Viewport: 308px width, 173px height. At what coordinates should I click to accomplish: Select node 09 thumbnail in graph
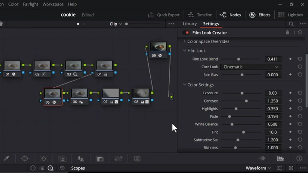[x=158, y=47]
